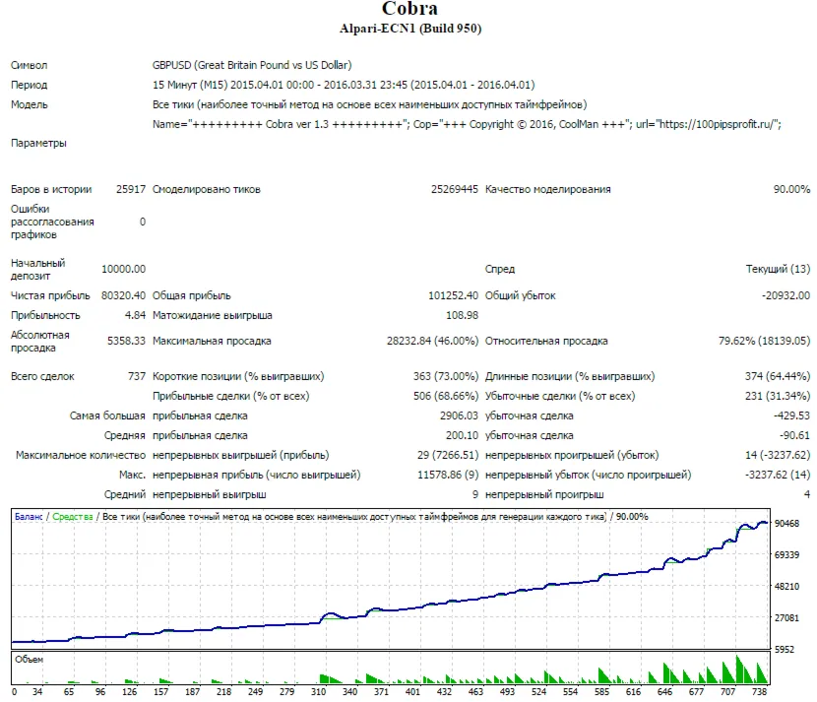817x702 pixels.
Task: Click the GBPUSD symbol description text
Action: tap(252, 65)
